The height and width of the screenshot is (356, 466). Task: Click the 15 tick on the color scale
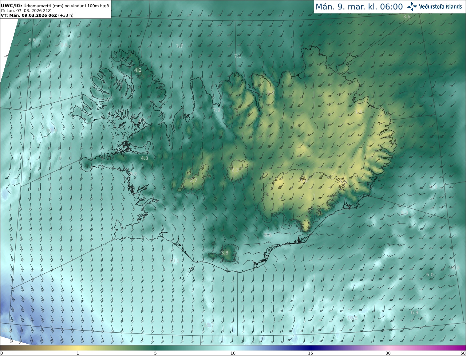(311, 353)
